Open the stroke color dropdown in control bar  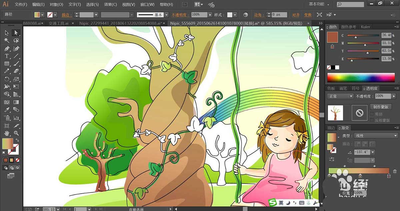(55, 15)
